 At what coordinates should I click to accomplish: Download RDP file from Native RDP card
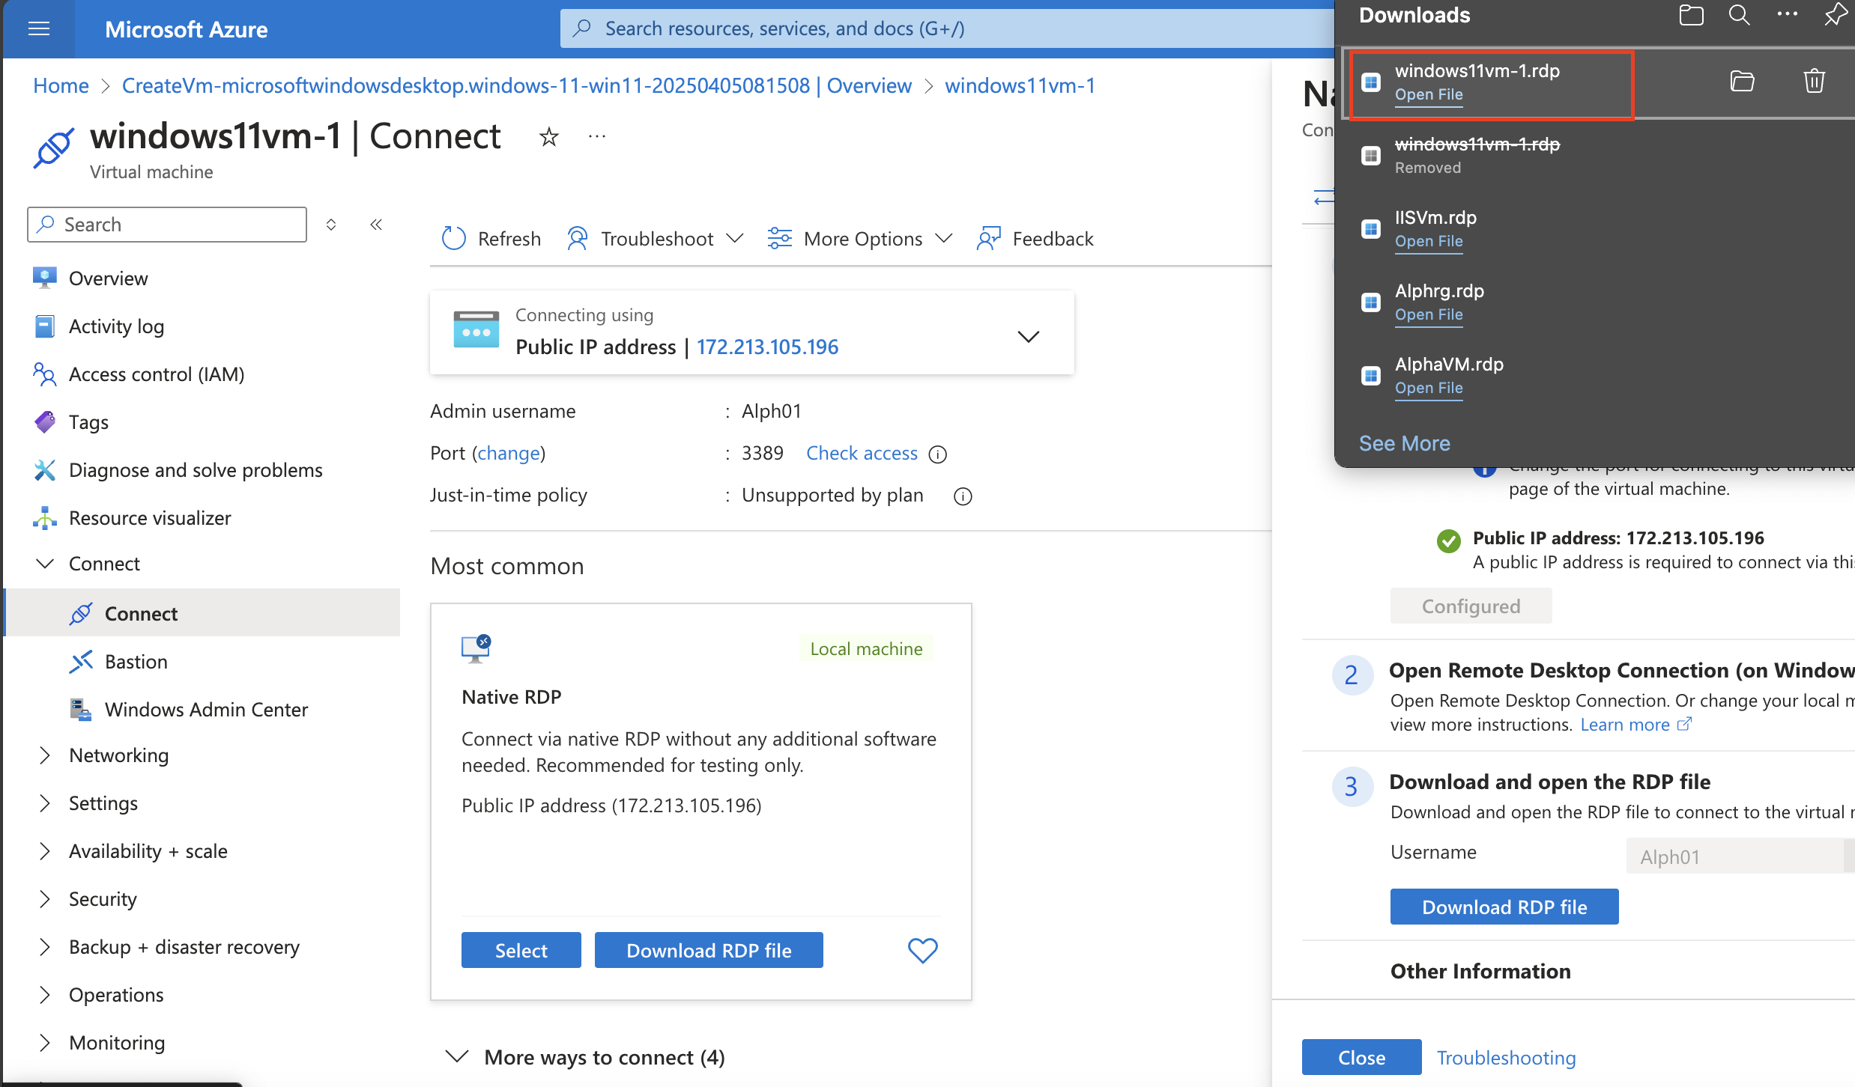pyautogui.click(x=709, y=950)
